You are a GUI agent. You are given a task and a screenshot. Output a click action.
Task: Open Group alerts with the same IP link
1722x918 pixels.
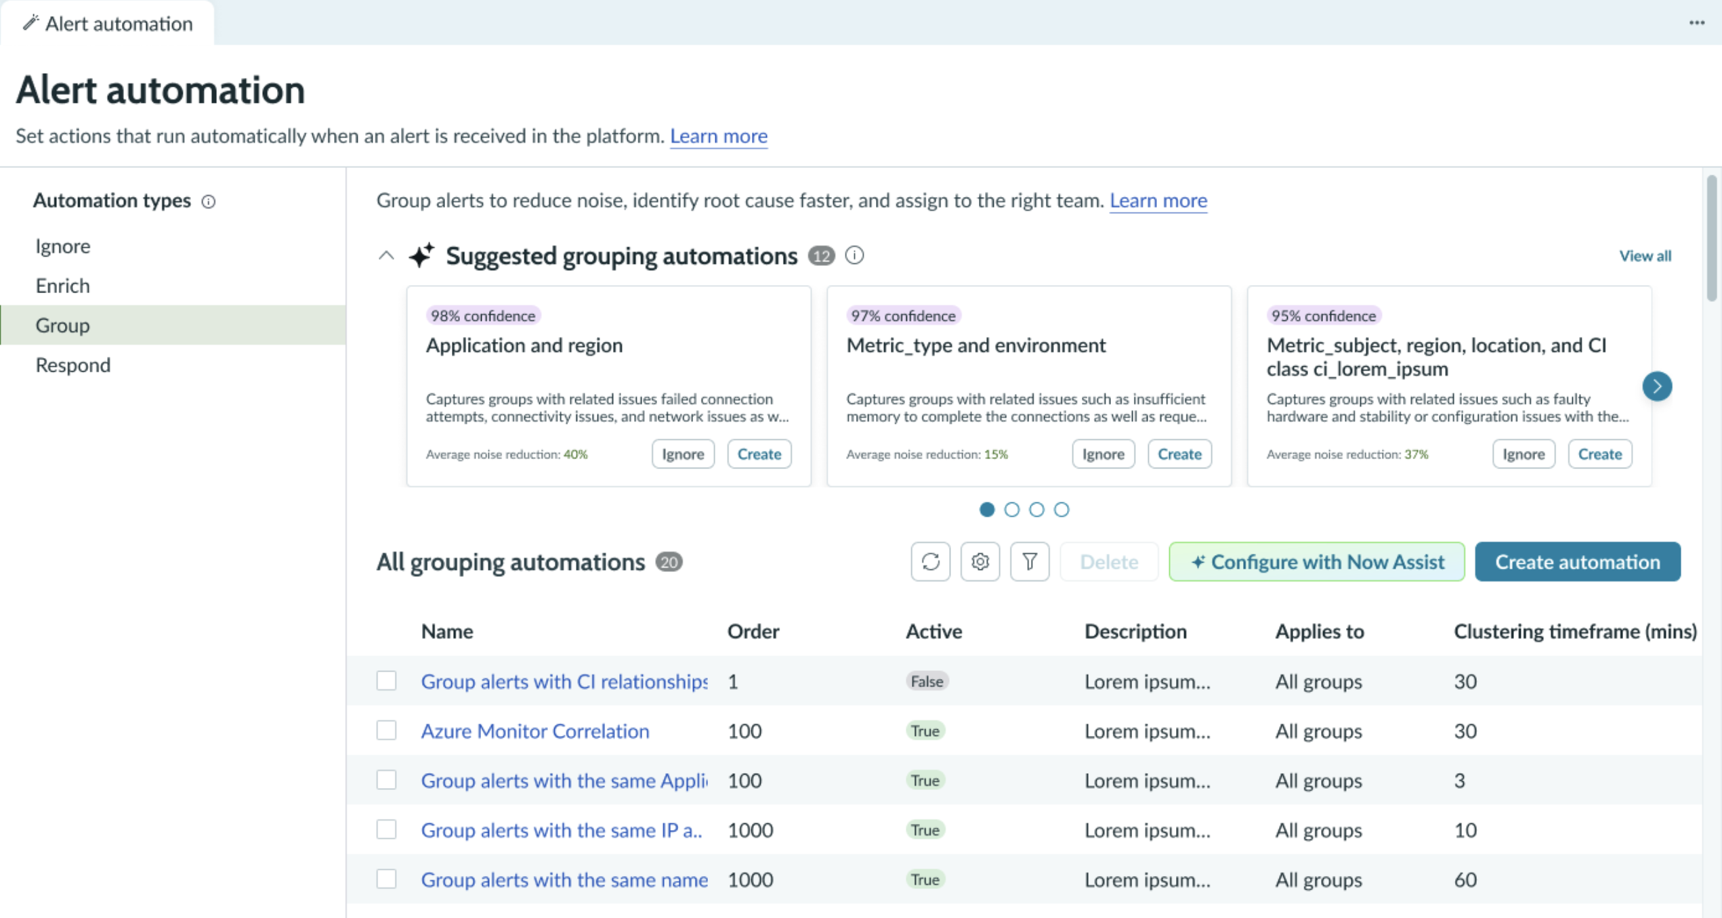pyautogui.click(x=562, y=830)
